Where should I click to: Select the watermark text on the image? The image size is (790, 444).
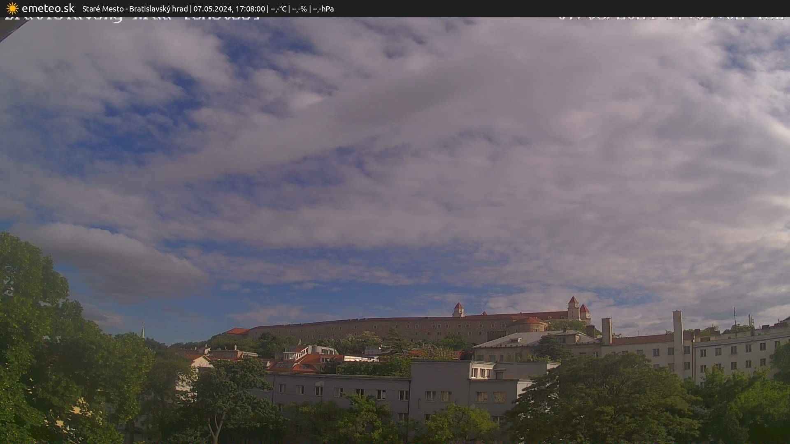(132, 18)
